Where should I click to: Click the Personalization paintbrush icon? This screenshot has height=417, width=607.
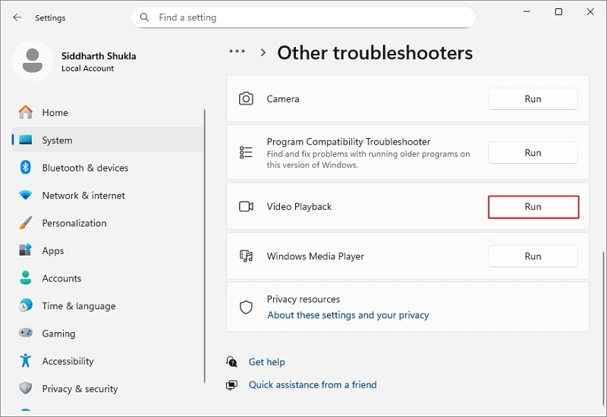26,223
